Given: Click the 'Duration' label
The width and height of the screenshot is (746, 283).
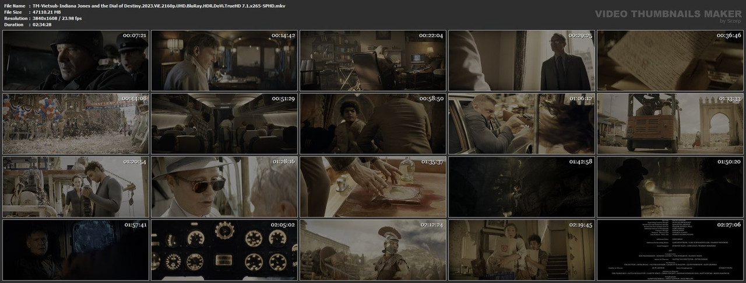Looking at the screenshot, I should (x=13, y=25).
